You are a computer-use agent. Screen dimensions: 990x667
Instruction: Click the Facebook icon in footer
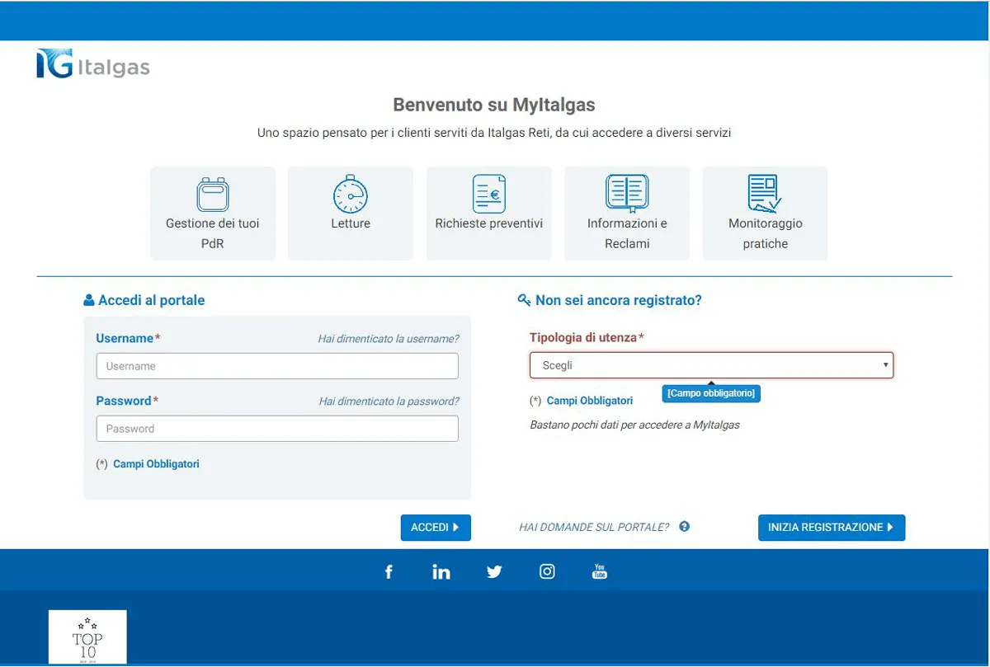[389, 571]
